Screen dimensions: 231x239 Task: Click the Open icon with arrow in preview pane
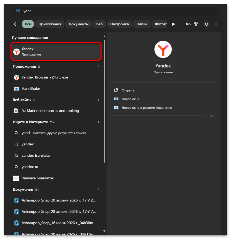pyautogui.click(x=116, y=90)
